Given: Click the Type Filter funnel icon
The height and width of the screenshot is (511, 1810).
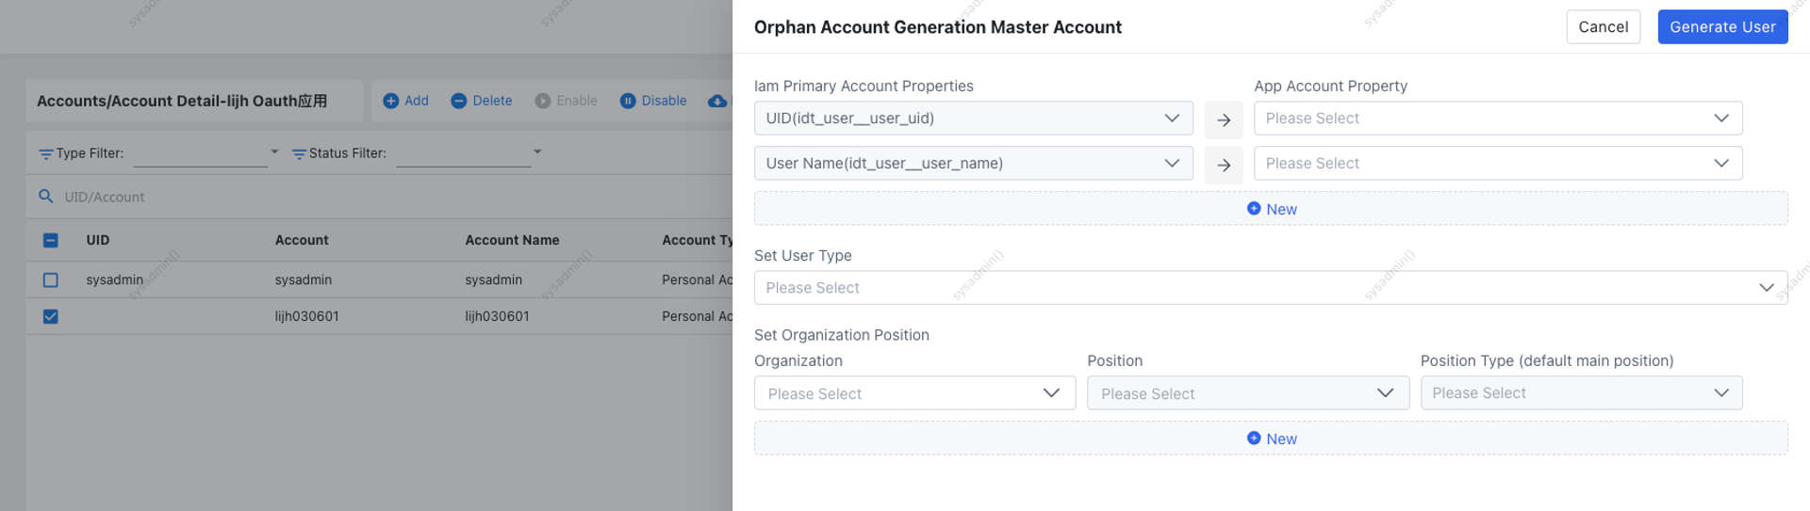Looking at the screenshot, I should (x=45, y=153).
